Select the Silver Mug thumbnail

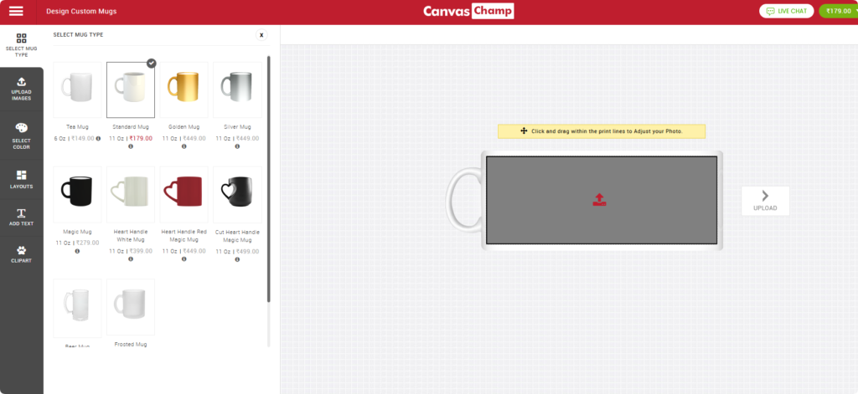[x=237, y=89]
